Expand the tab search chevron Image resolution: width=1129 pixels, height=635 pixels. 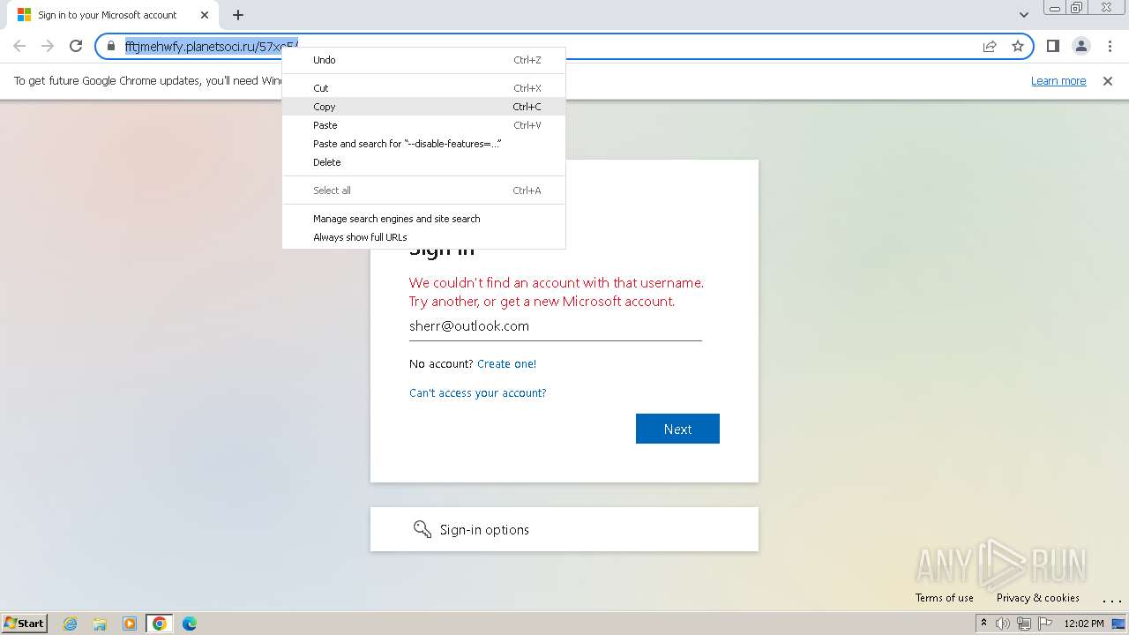pos(1023,15)
